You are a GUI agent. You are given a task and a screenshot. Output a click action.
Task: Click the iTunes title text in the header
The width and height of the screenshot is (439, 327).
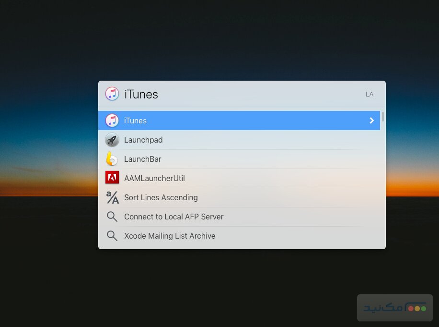tap(141, 95)
